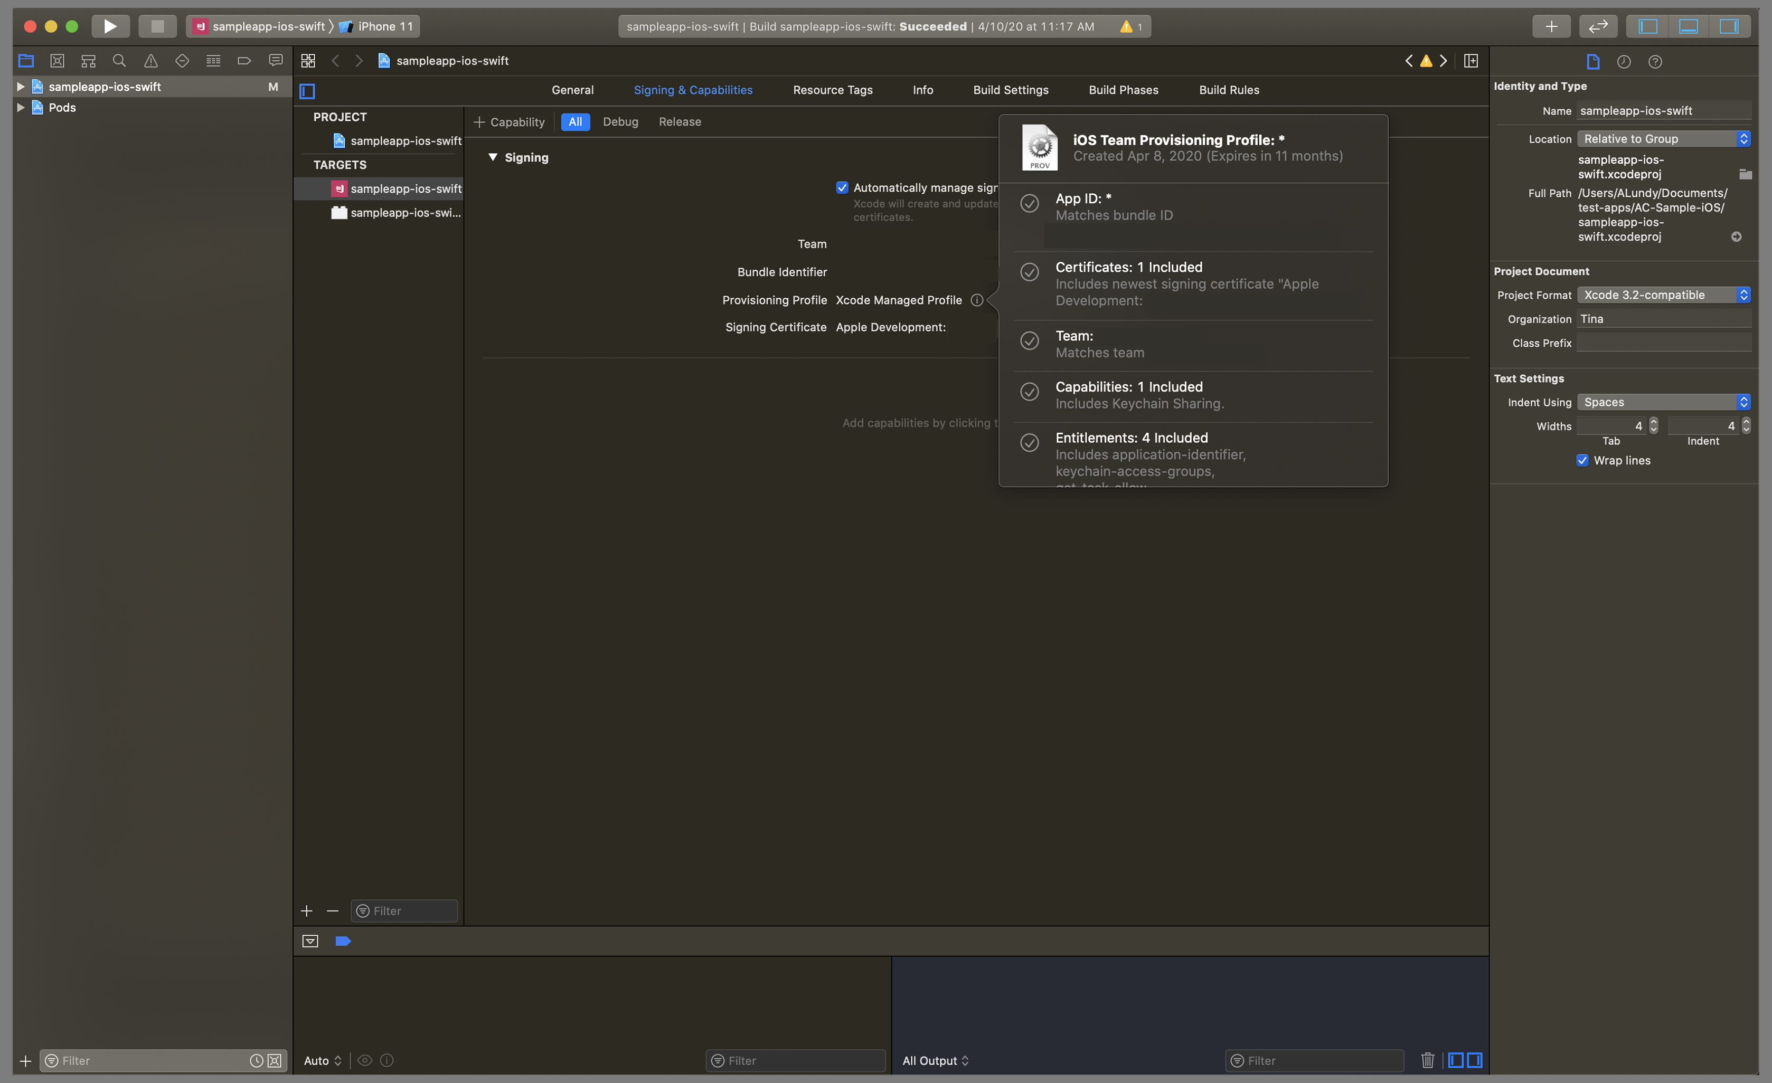Expand the Pods project tree
1772x1083 pixels.
pos(21,108)
